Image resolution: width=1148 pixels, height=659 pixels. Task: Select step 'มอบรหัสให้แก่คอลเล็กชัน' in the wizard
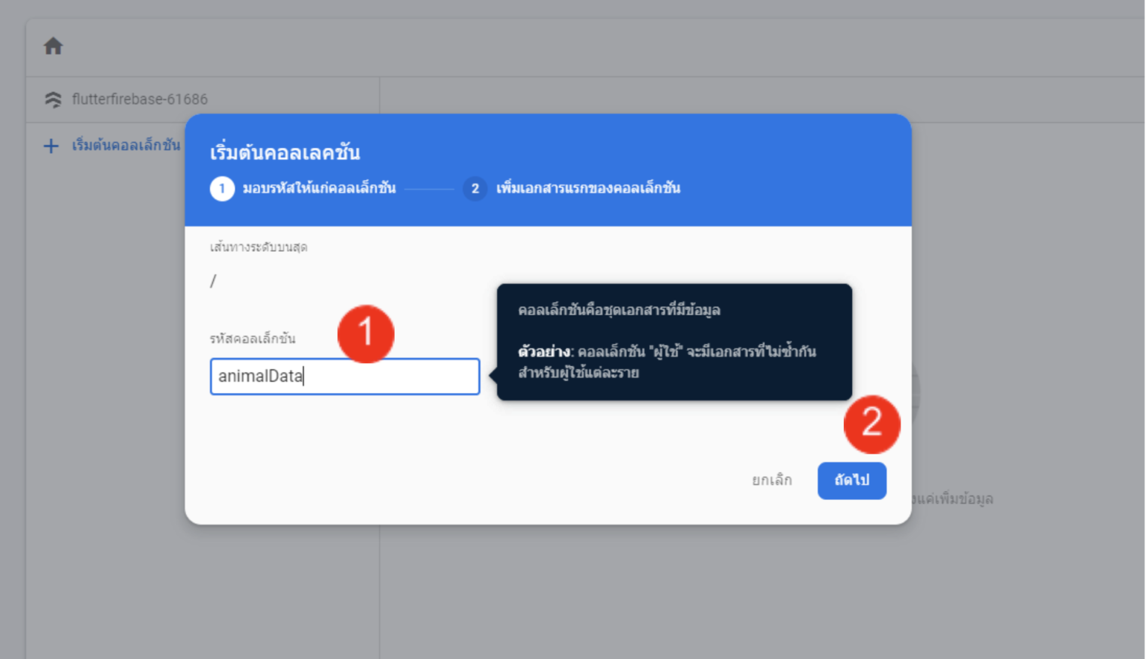coord(320,188)
